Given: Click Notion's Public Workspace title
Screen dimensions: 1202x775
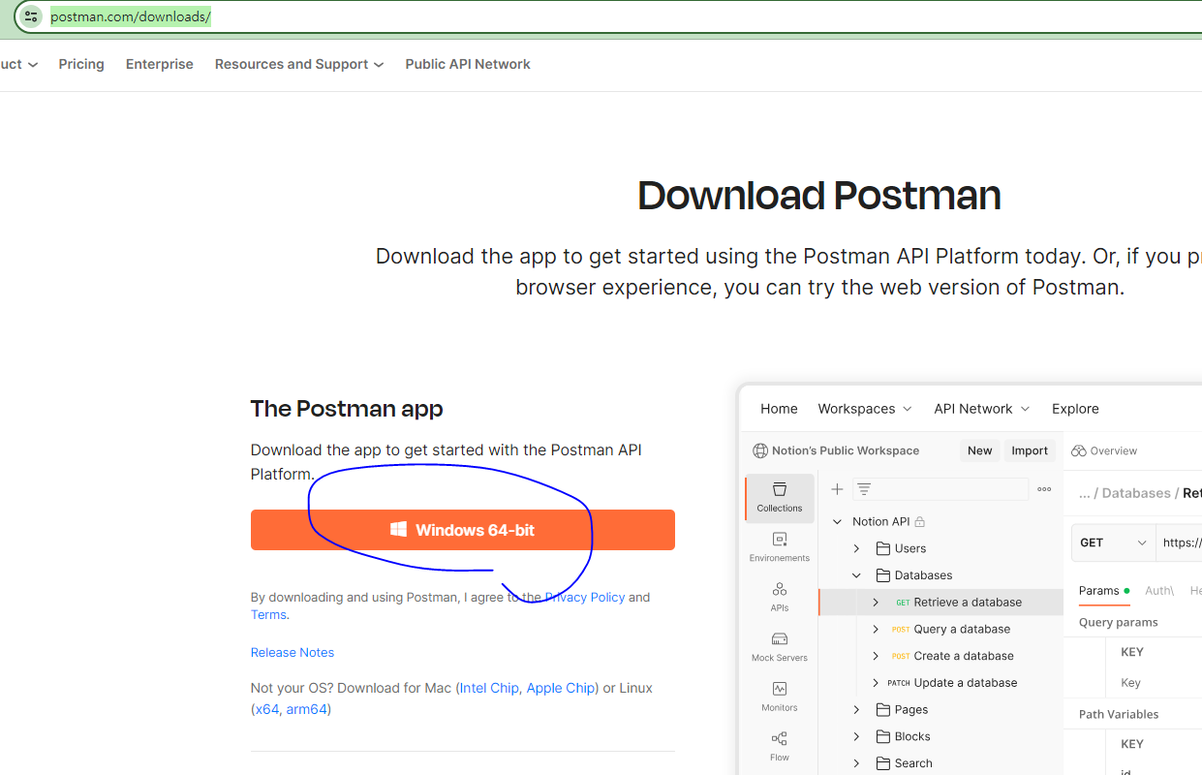Looking at the screenshot, I should click(846, 450).
